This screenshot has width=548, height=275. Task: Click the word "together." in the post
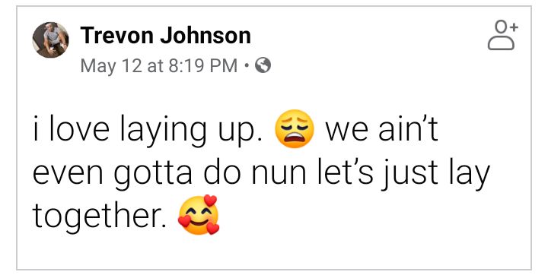[x=100, y=217]
